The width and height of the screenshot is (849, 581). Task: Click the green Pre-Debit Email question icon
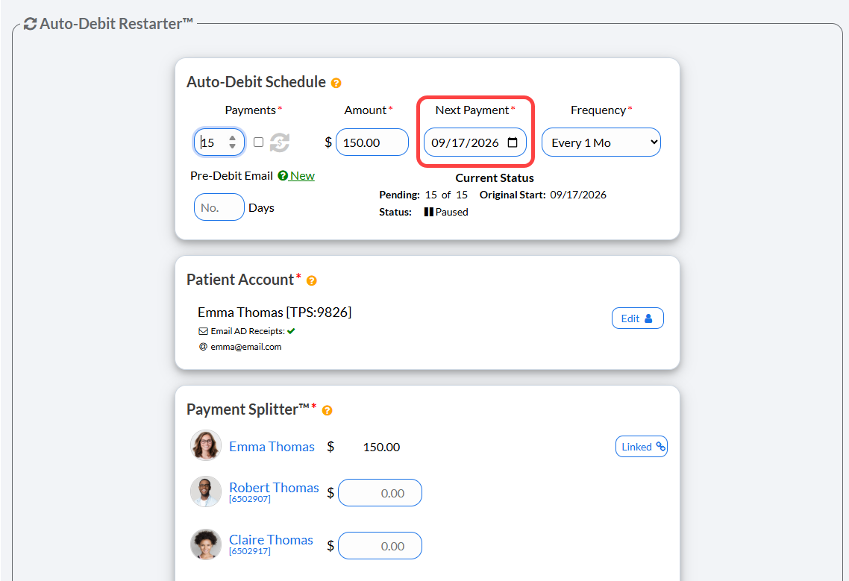[x=283, y=175]
